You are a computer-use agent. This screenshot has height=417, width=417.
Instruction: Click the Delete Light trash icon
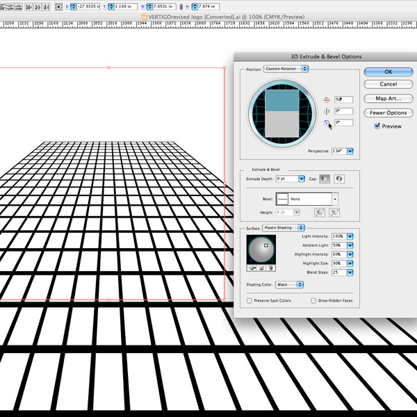(270, 268)
